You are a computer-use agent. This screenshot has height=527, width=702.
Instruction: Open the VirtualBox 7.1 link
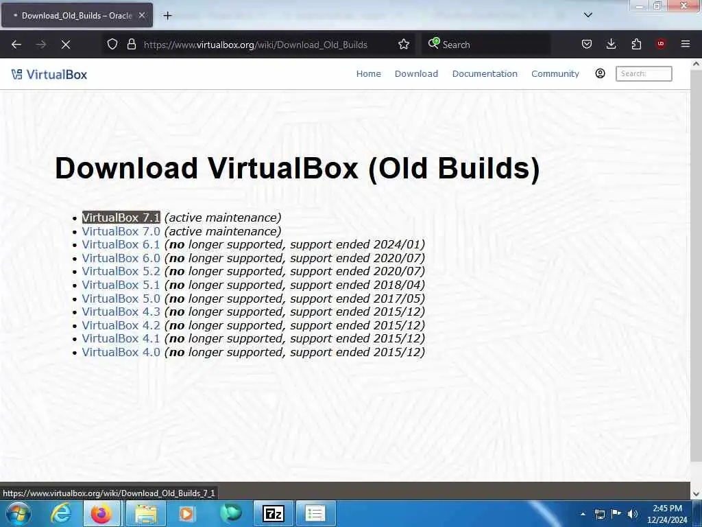(x=121, y=218)
